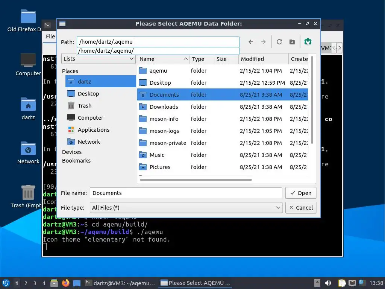Choose the /home/dartz/.aqemu/ autocomplete suggestion
385x289 pixels.
click(158, 51)
